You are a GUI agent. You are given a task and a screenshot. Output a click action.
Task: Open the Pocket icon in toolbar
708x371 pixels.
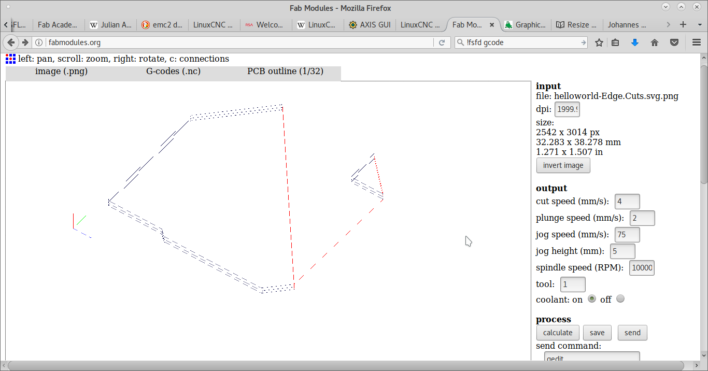coord(674,42)
